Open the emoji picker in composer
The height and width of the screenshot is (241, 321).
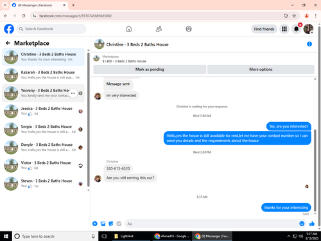(x=302, y=224)
